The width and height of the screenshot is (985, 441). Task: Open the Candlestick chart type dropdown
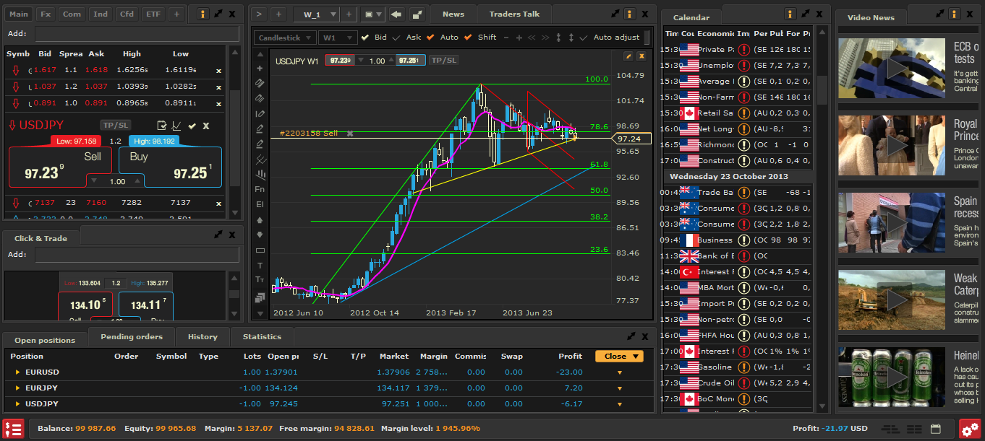tap(285, 38)
